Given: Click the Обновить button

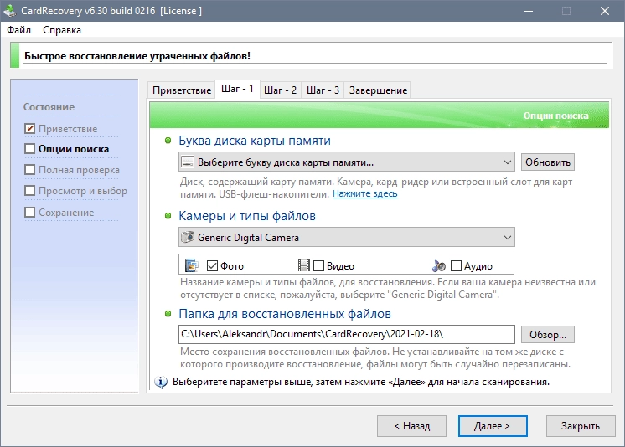Looking at the screenshot, I should [x=548, y=162].
